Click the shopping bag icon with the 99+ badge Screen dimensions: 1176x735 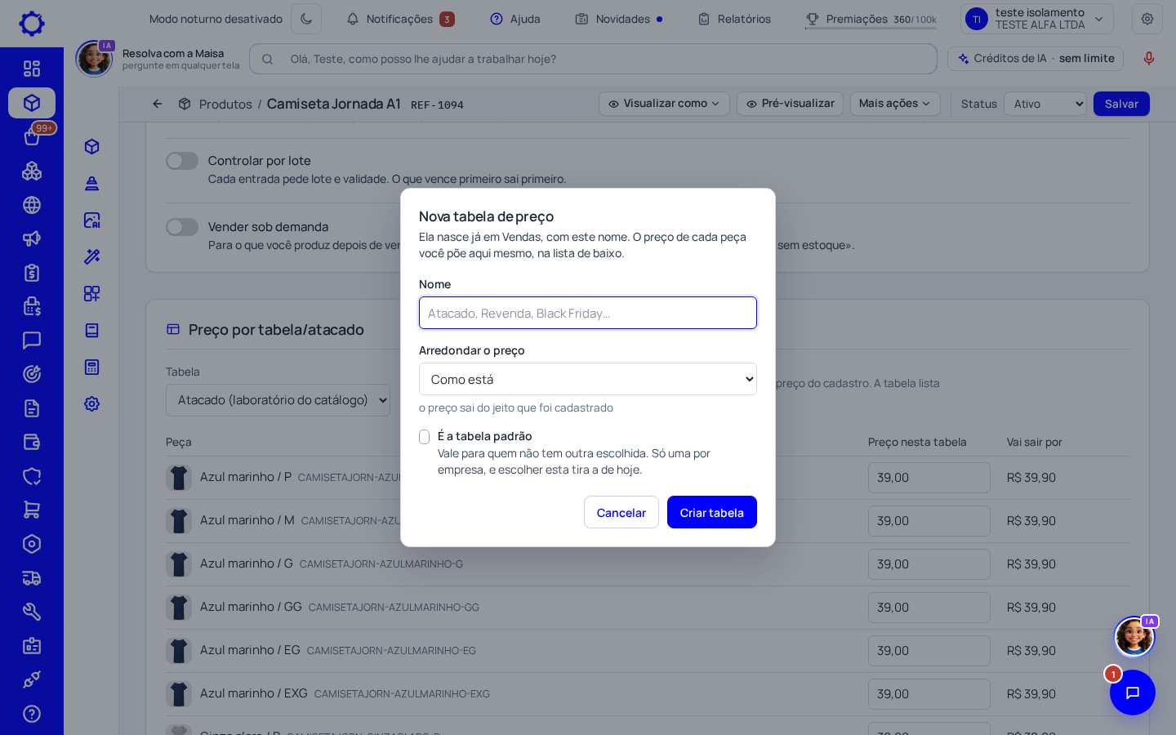(x=32, y=136)
